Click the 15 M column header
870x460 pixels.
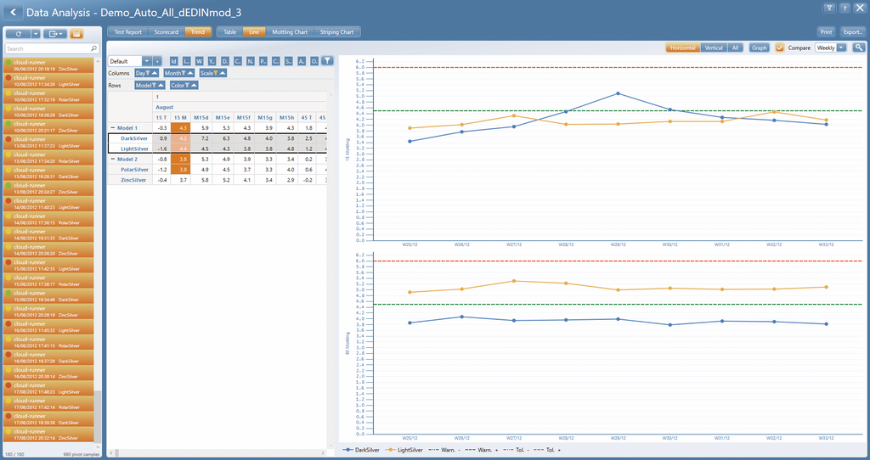(180, 117)
